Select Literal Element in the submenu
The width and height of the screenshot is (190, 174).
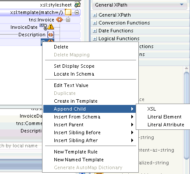coord(165,117)
